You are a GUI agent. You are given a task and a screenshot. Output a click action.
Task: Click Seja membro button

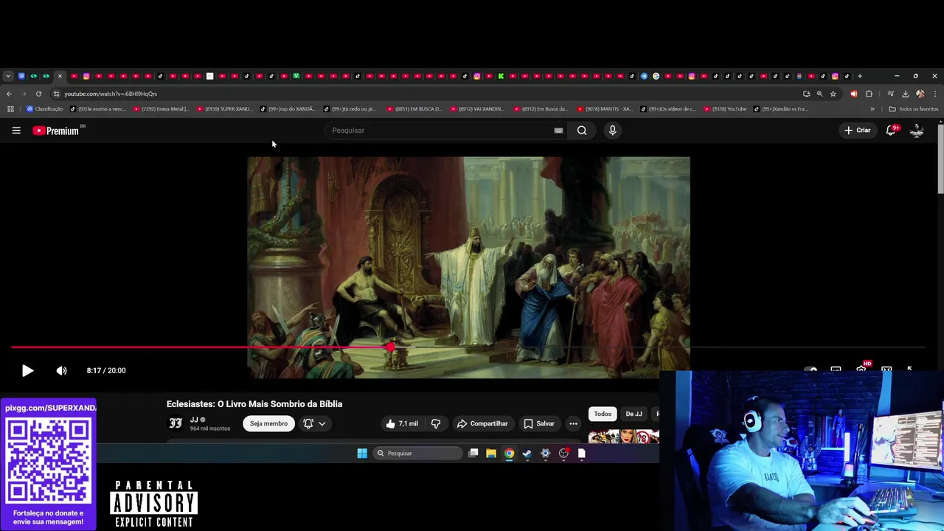point(268,423)
